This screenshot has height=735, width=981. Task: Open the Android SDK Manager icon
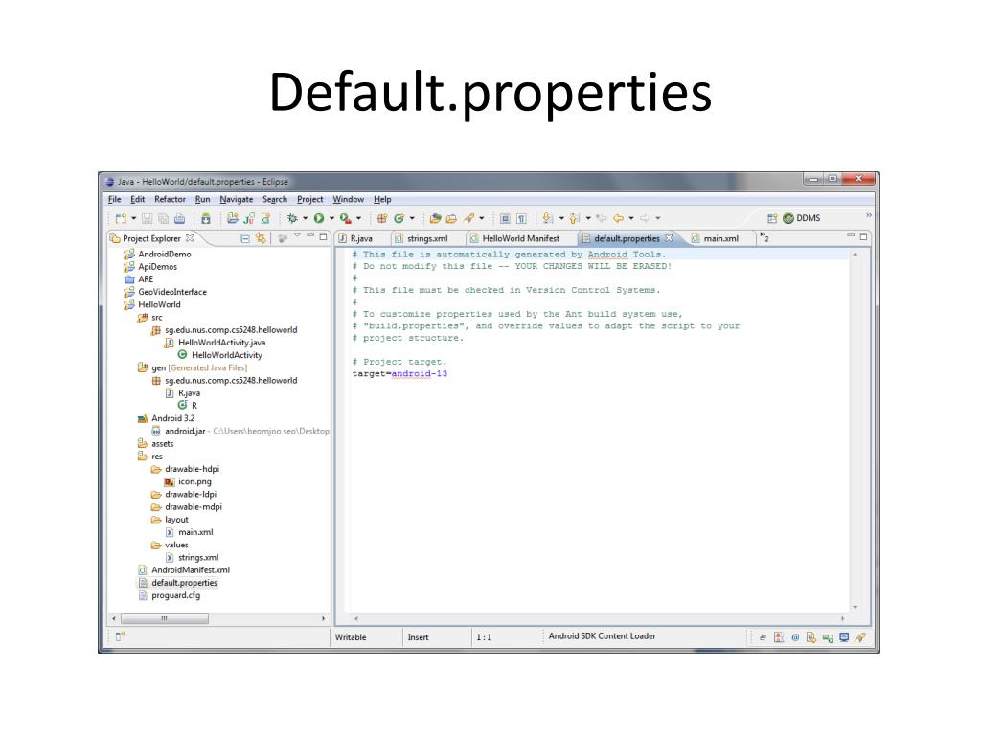pyautogui.click(x=206, y=218)
